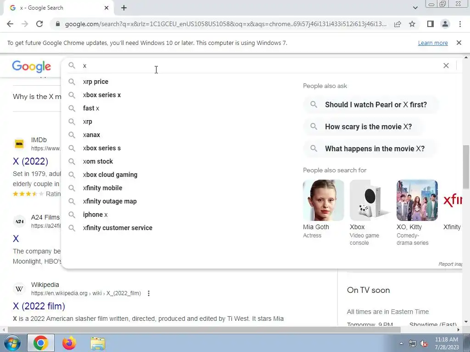This screenshot has height=352, width=470.
Task: Bookmark this page with the star icon
Action: point(412,24)
